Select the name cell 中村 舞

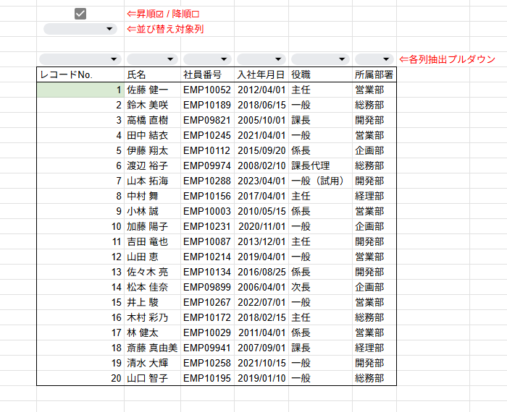coord(152,196)
